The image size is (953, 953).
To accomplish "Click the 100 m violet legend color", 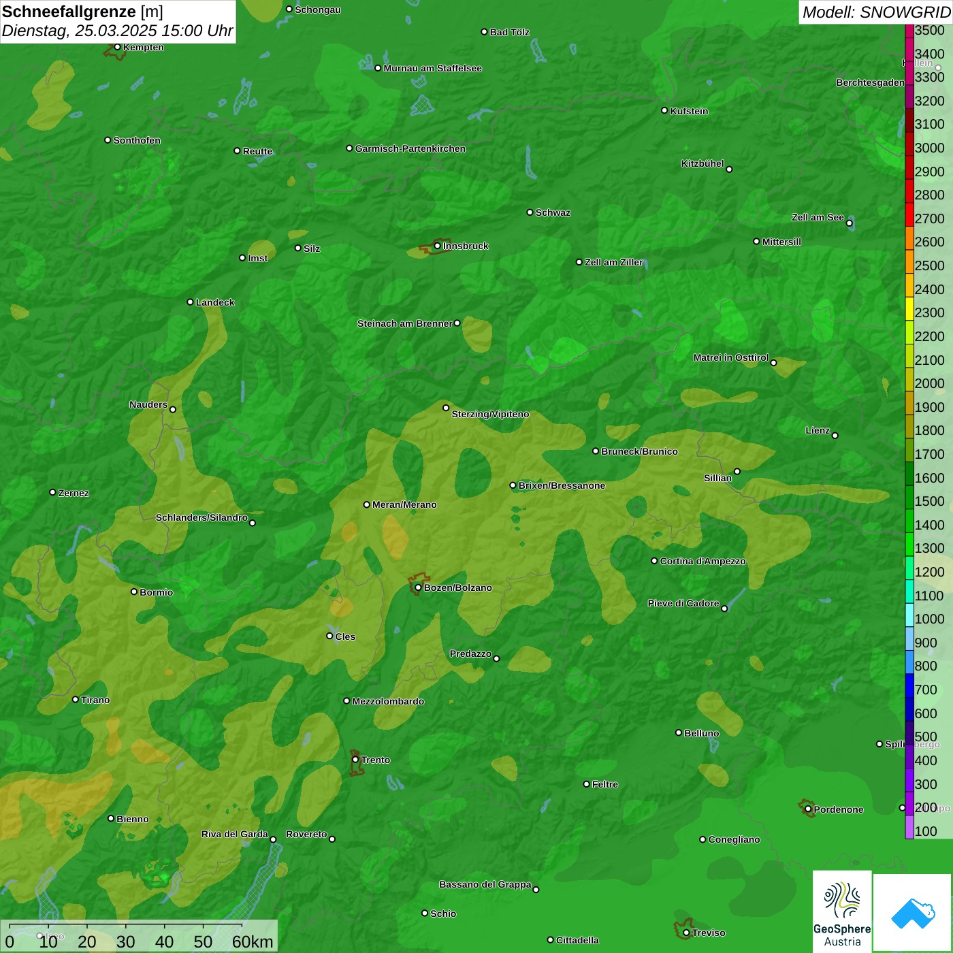I will 909,827.
